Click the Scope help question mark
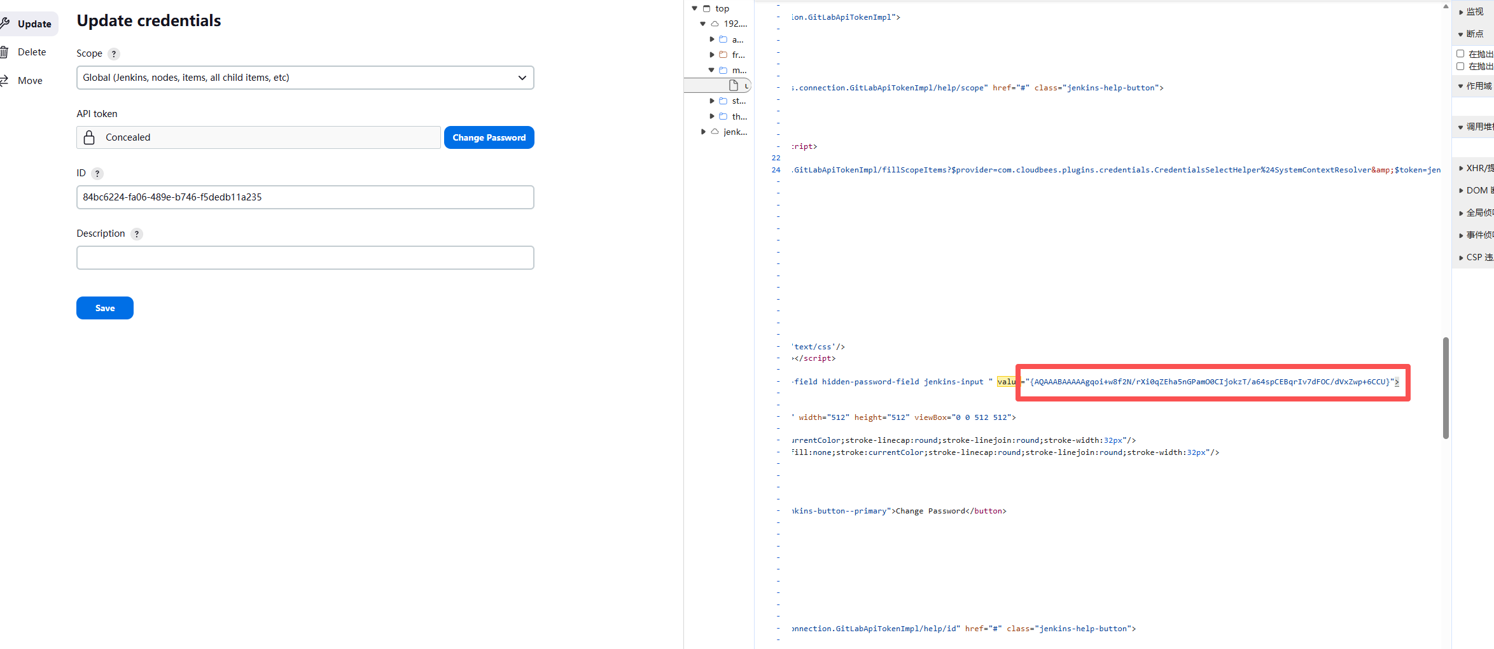Viewport: 1494px width, 649px height. [x=114, y=54]
